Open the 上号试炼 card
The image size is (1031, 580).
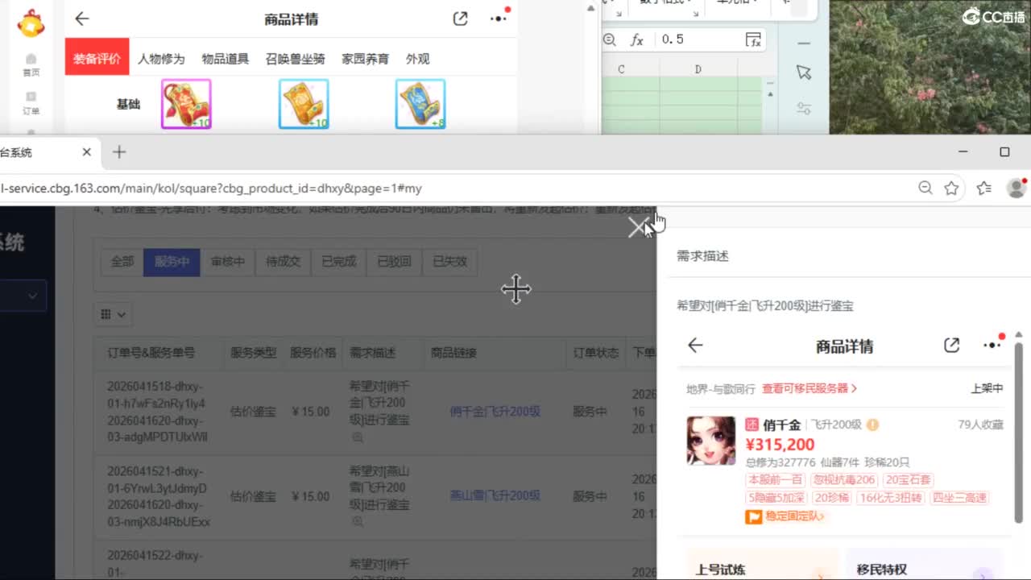pos(761,564)
